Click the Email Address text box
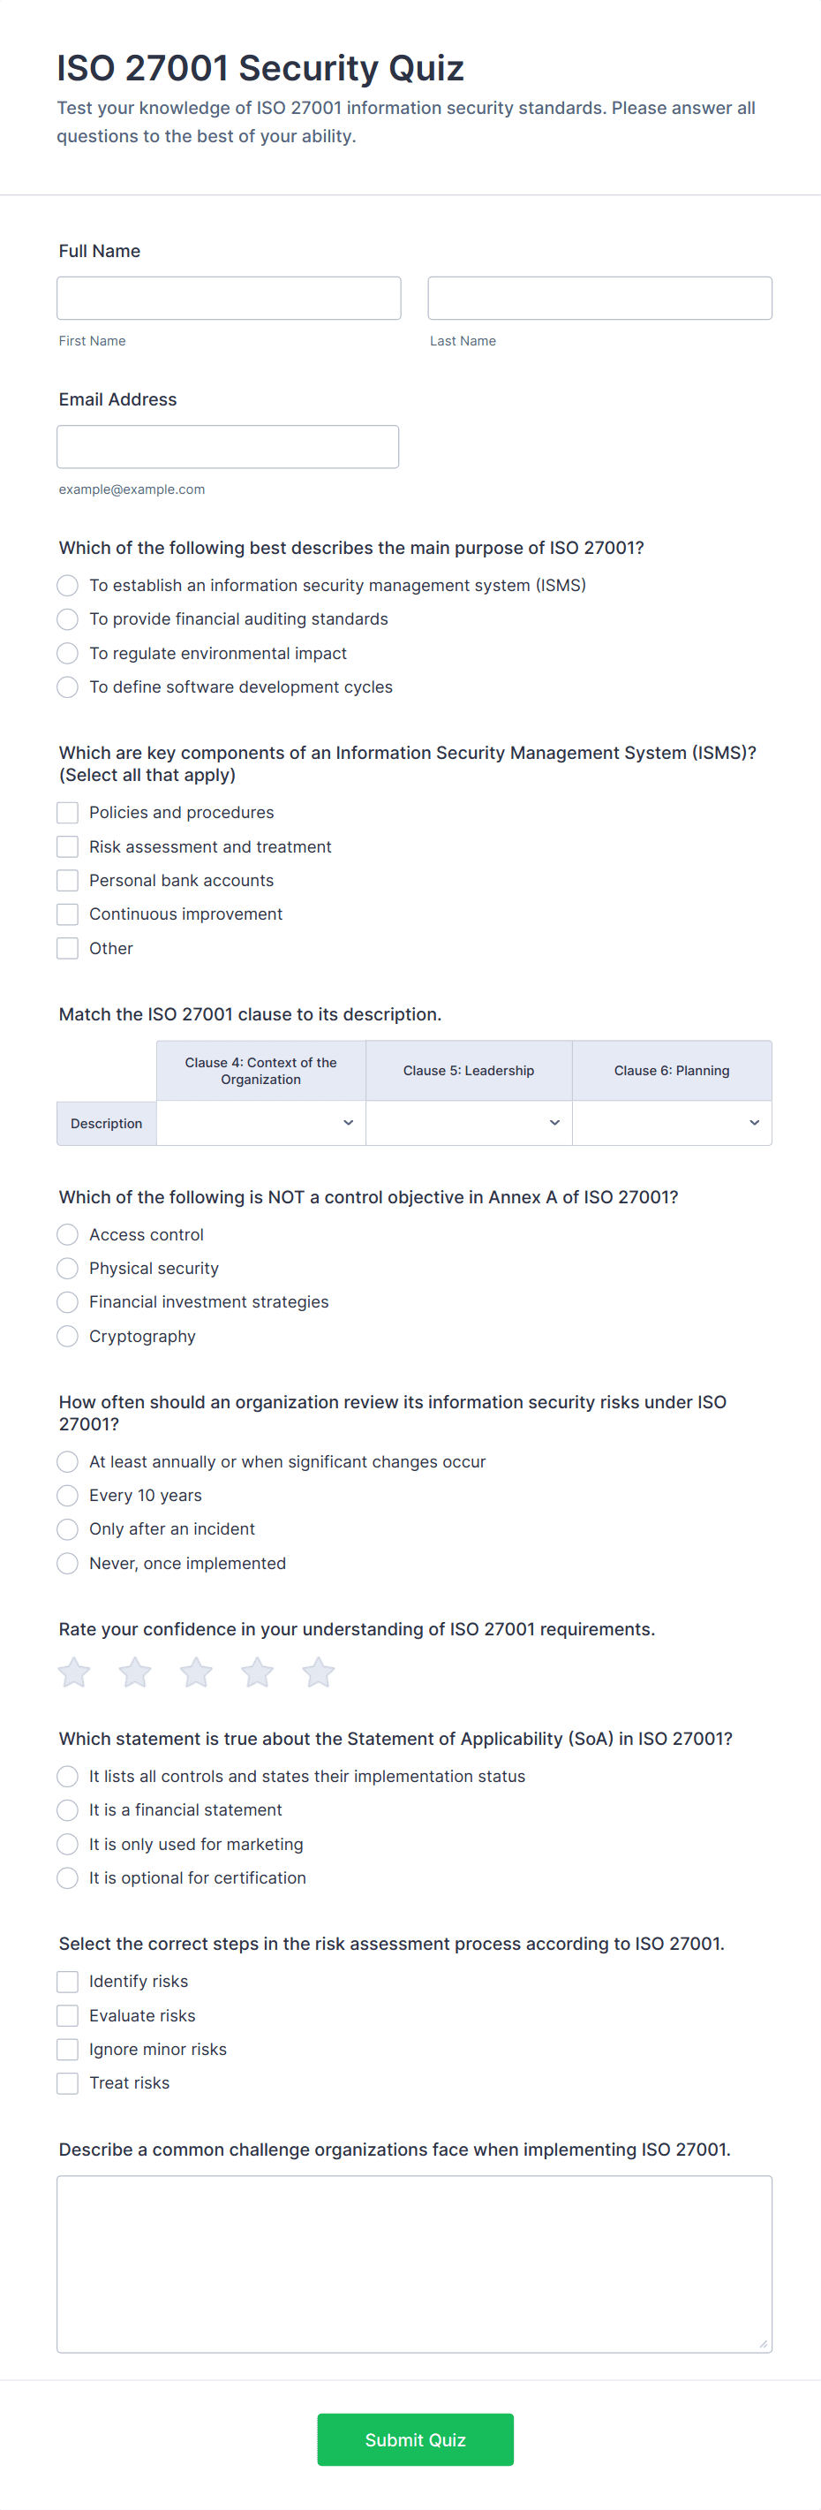The width and height of the screenshot is (821, 2510). (x=228, y=446)
